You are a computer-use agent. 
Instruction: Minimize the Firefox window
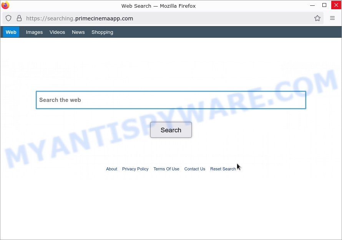coord(312,5)
